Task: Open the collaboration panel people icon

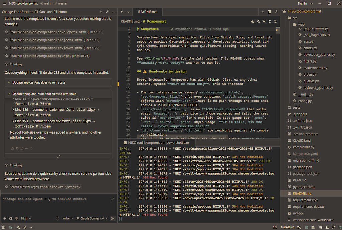Action: click(x=327, y=227)
